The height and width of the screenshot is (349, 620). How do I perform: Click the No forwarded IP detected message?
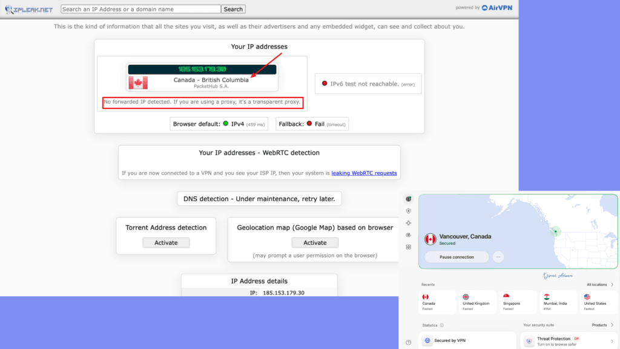coord(202,102)
